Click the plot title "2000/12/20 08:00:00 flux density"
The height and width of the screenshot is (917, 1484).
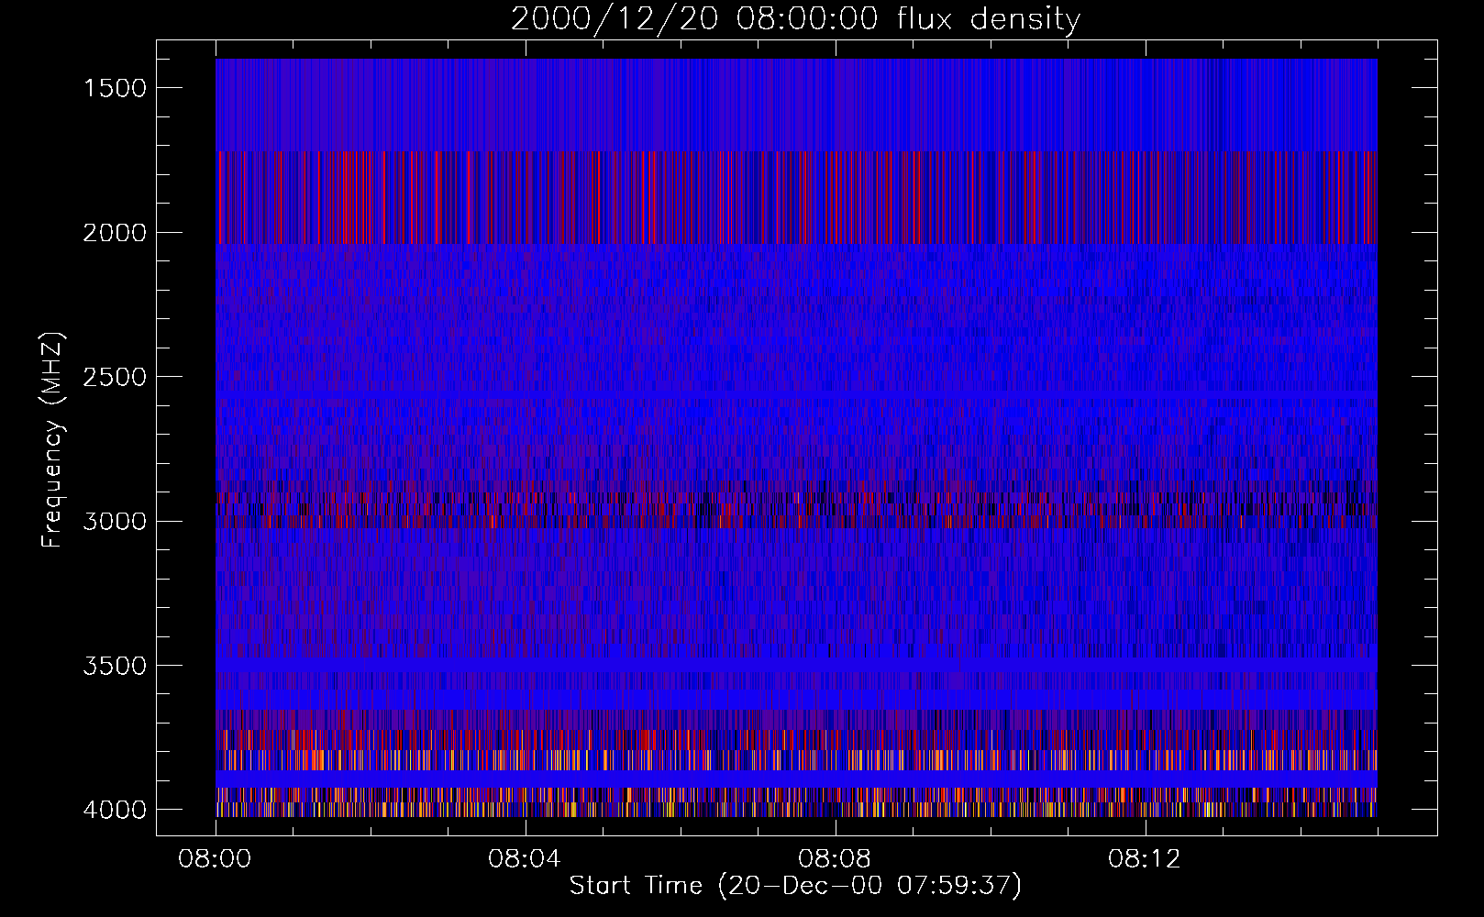point(795,19)
